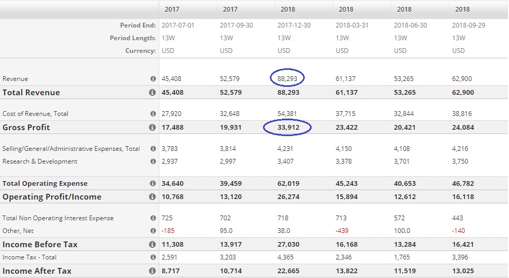509x278 pixels.
Task: Click the last 2018 column header
Action: (x=462, y=9)
